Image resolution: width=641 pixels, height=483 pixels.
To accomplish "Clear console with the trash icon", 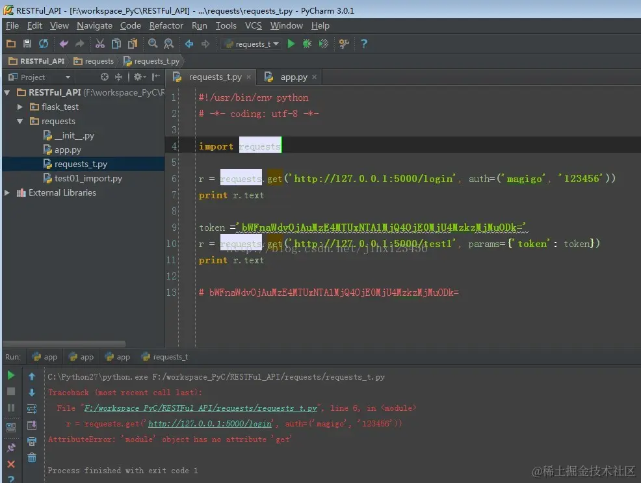I will pyautogui.click(x=31, y=458).
